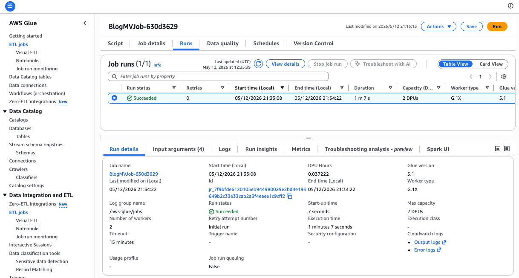Switch to Logs tab

(x=225, y=149)
